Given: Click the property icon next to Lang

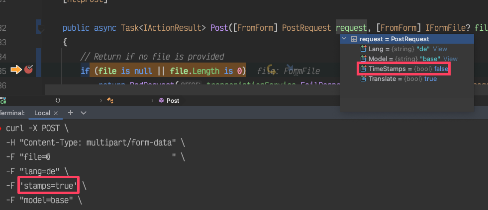Looking at the screenshot, I should point(363,49).
